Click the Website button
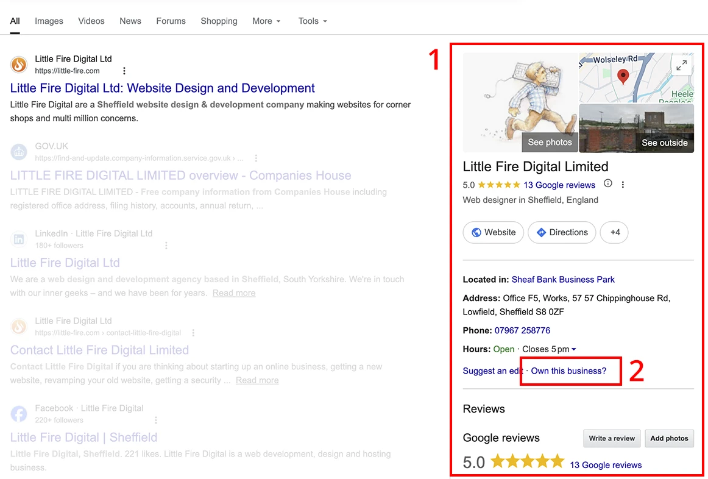 (x=494, y=233)
